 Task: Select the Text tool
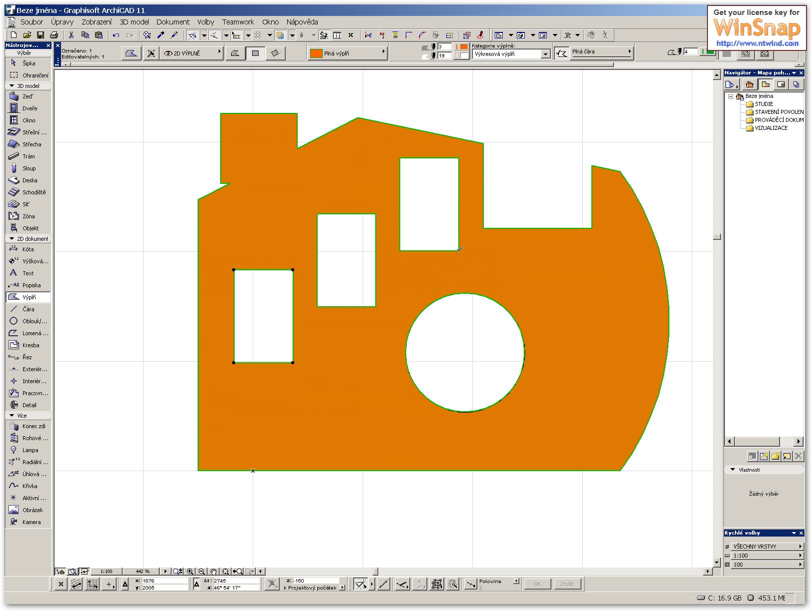(28, 273)
